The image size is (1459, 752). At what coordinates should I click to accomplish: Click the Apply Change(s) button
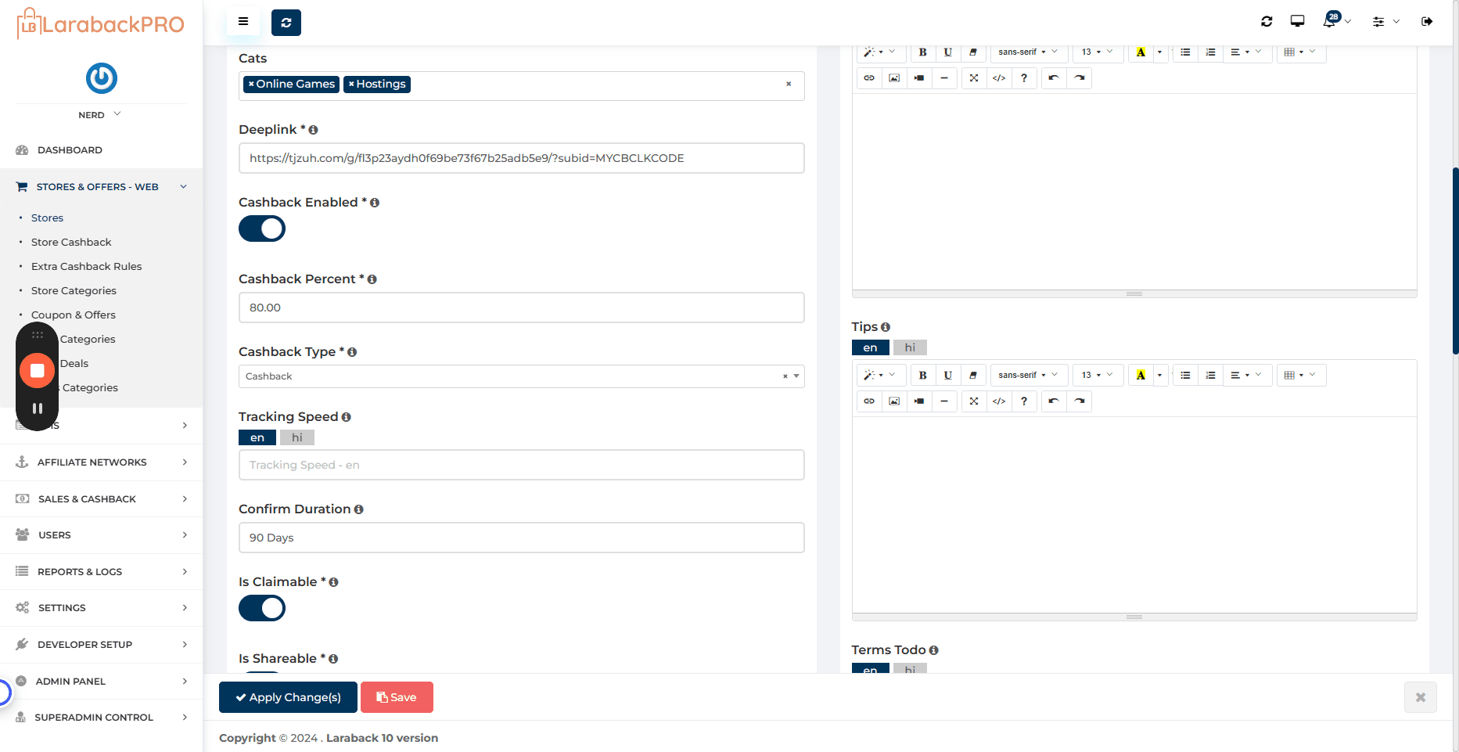coord(288,697)
